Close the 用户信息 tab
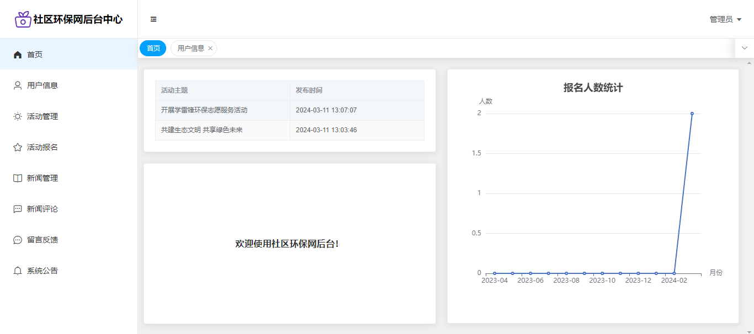Screen dimensions: 754x334 (x=210, y=49)
